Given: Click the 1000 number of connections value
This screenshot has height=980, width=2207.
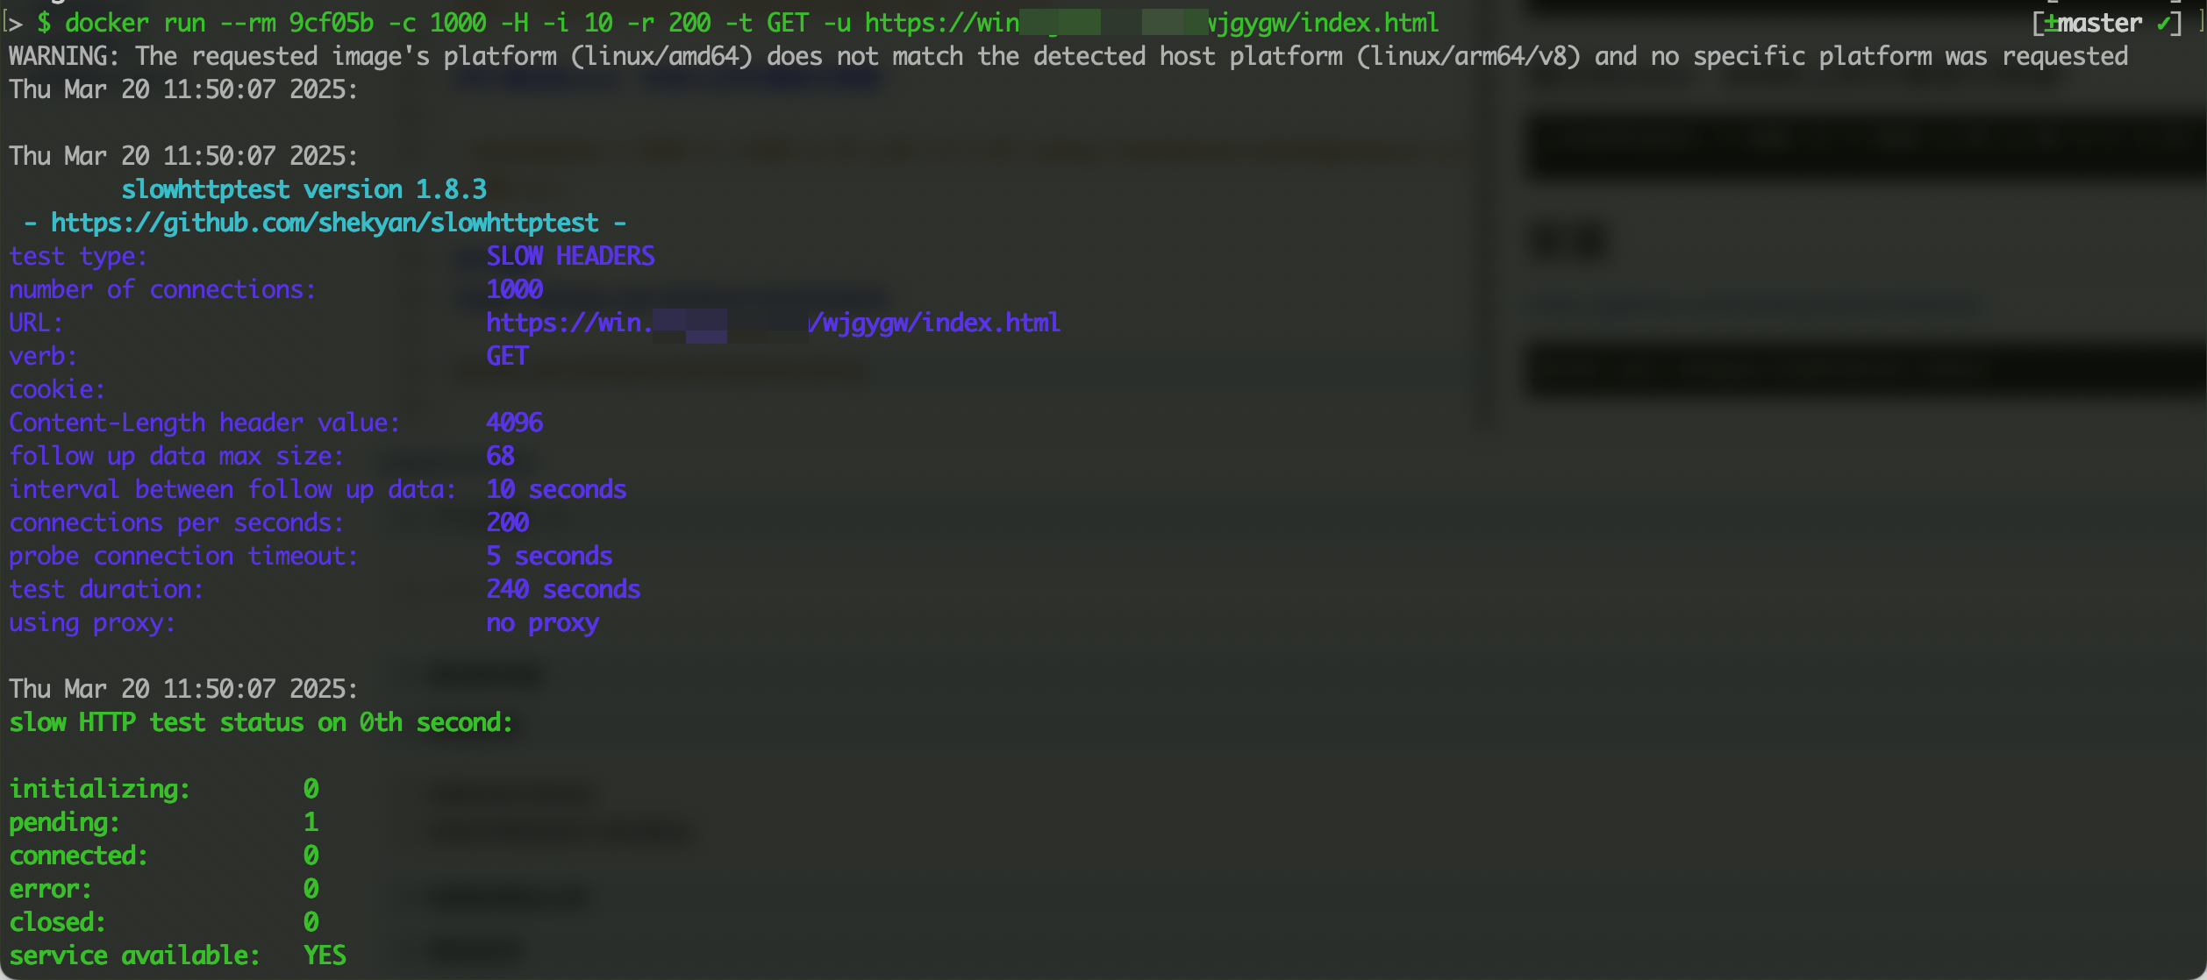Looking at the screenshot, I should click(x=515, y=289).
